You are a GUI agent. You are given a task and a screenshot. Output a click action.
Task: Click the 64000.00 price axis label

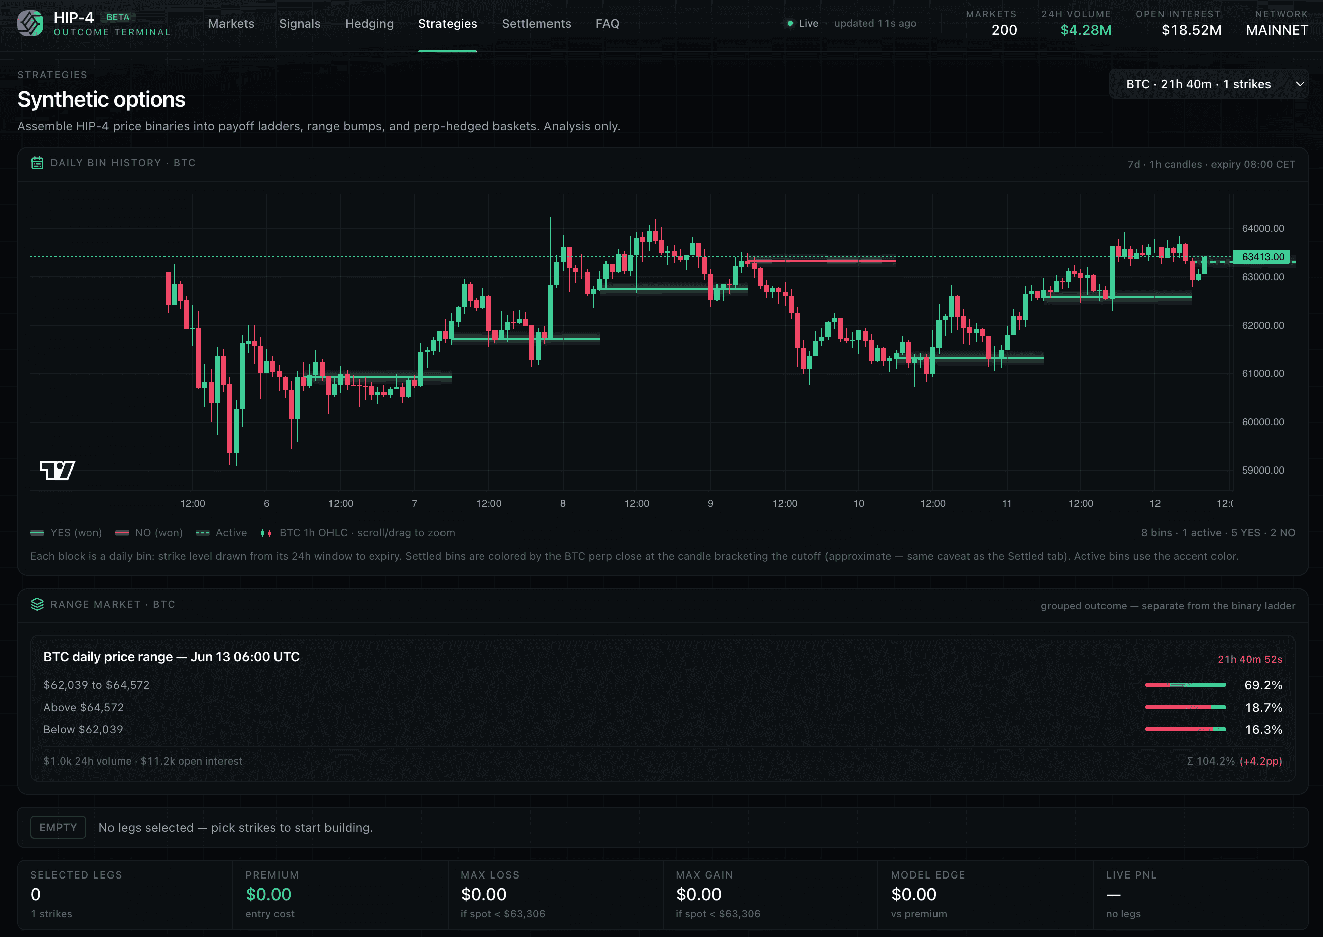coord(1263,229)
